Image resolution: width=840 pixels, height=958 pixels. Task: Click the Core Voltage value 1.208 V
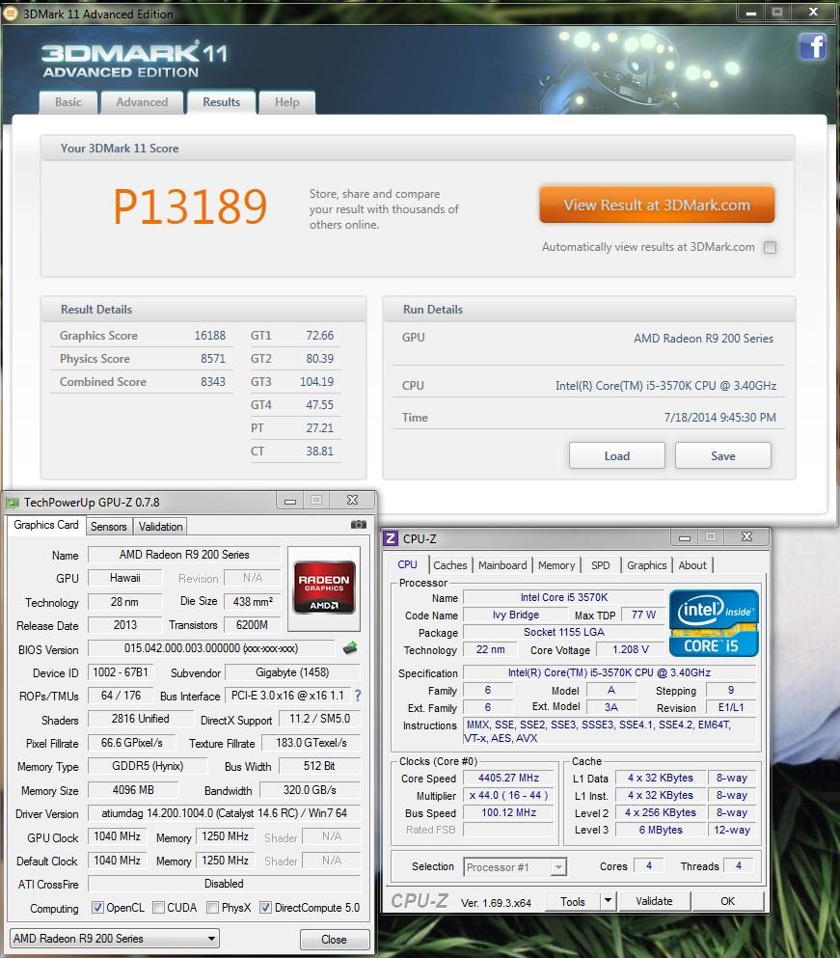(x=631, y=649)
